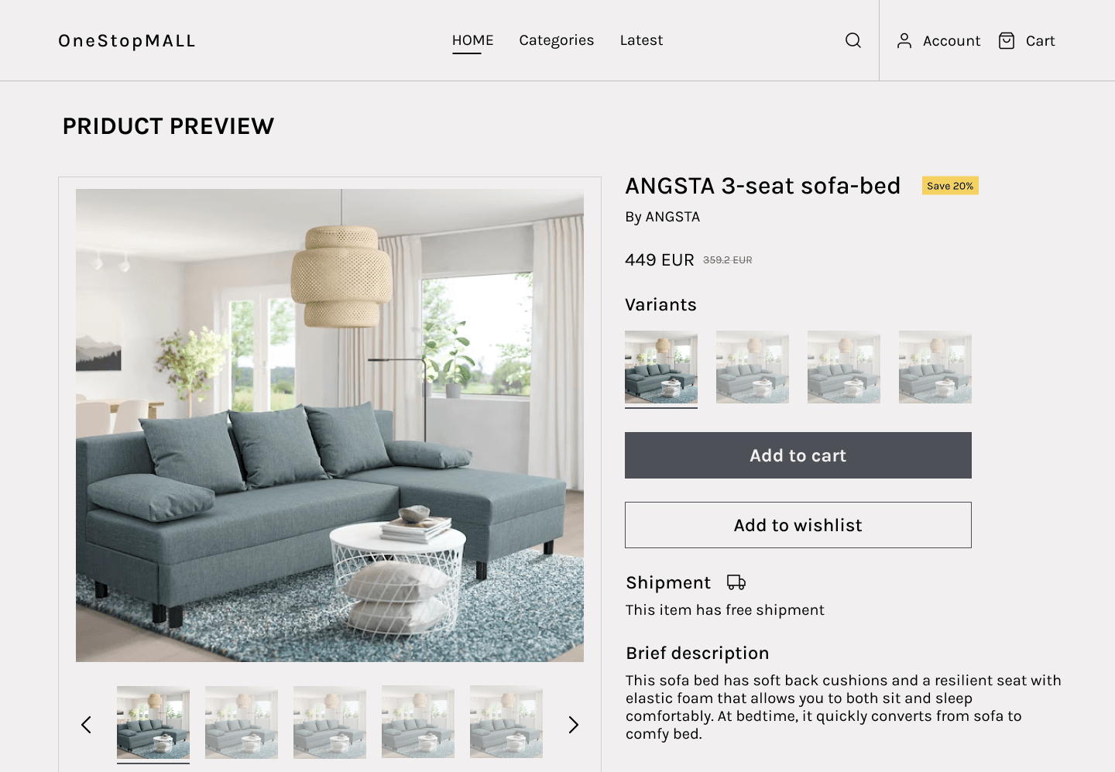Viewport: 1115px width, 772px height.
Task: Choose the third variant thumbnail
Action: tap(843, 367)
